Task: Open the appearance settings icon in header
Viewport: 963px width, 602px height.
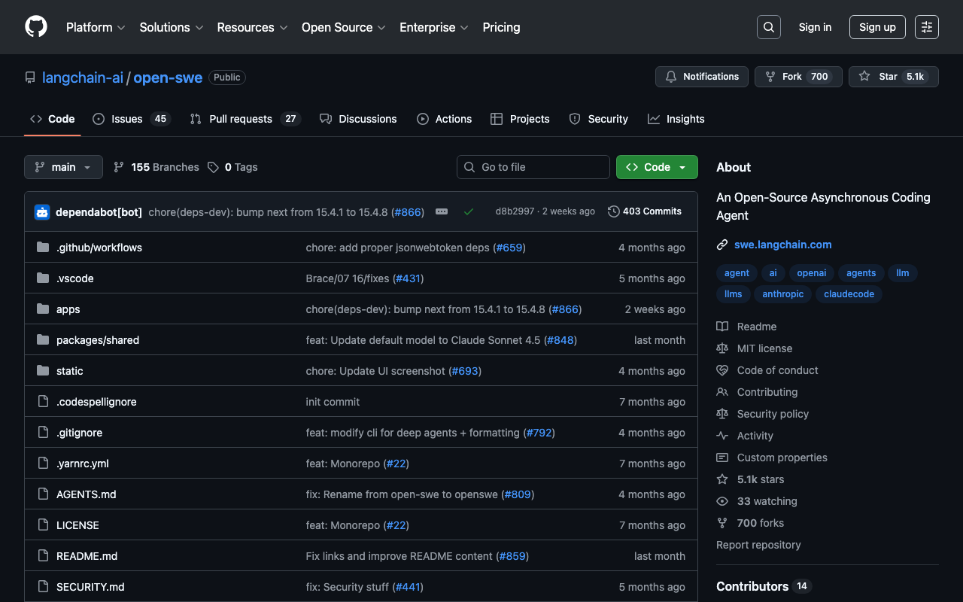Action: (x=926, y=27)
